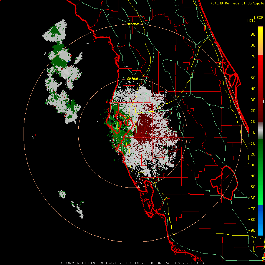265x265 pixels.
Task: Pick the orange segment of the color bar near 70
Action: pos(260,50)
